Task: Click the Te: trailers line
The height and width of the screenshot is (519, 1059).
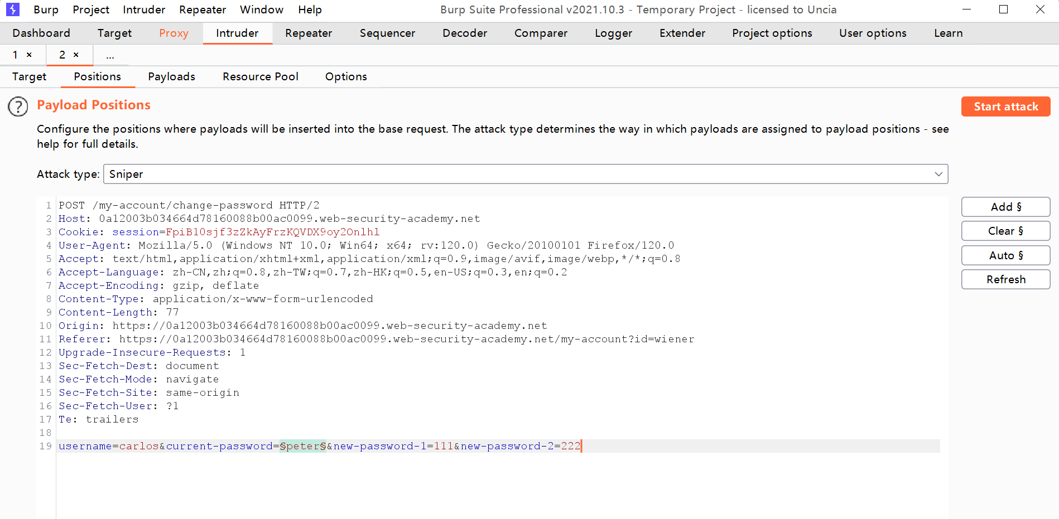Action: point(99,419)
